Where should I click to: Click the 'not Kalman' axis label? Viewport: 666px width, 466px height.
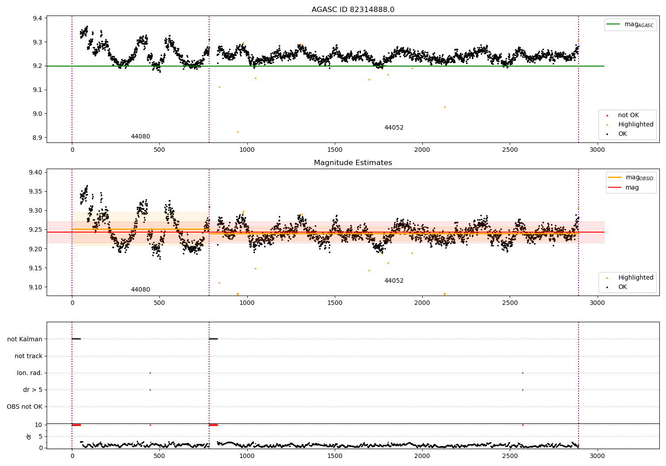pyautogui.click(x=25, y=339)
